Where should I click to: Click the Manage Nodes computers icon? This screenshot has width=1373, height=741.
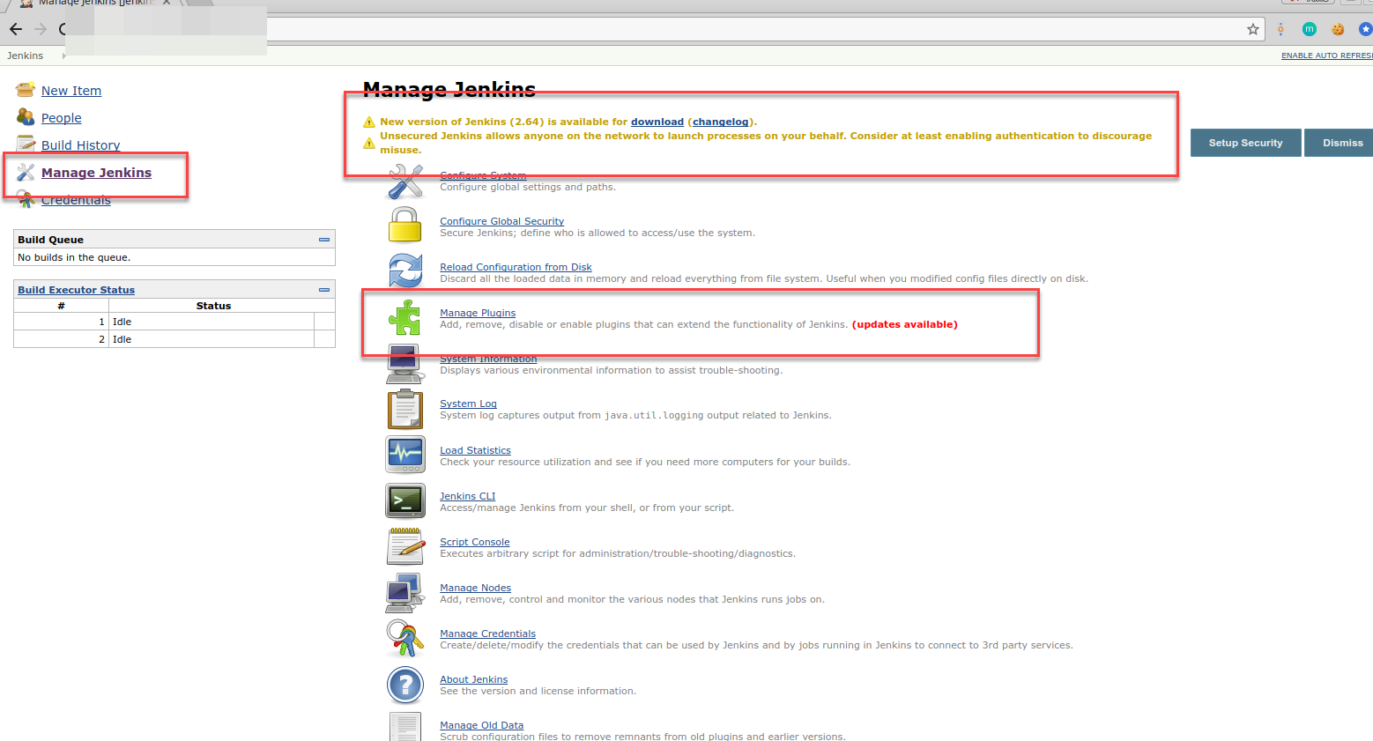(x=405, y=593)
